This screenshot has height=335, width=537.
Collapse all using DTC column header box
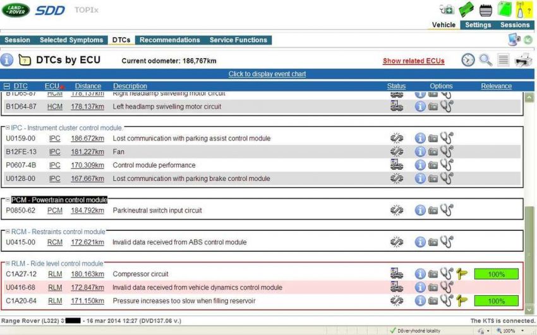(x=7, y=86)
